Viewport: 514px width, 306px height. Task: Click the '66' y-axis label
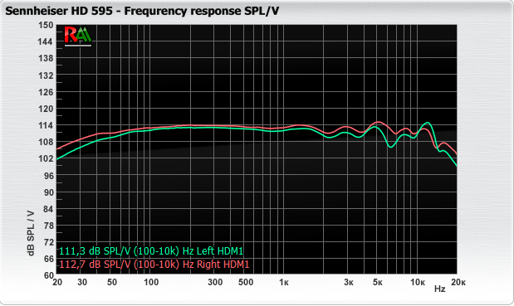[48, 260]
